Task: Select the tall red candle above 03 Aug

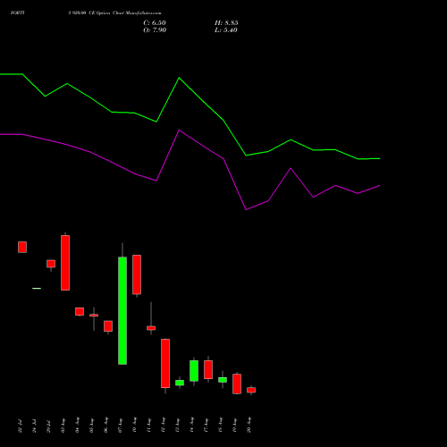Action: pyautogui.click(x=65, y=263)
